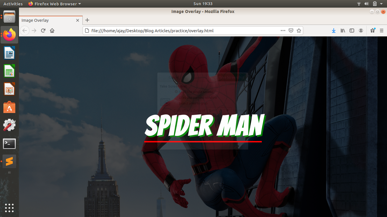The width and height of the screenshot is (387, 217).
Task: Launch Sublime Text from the dock
Action: [9, 161]
